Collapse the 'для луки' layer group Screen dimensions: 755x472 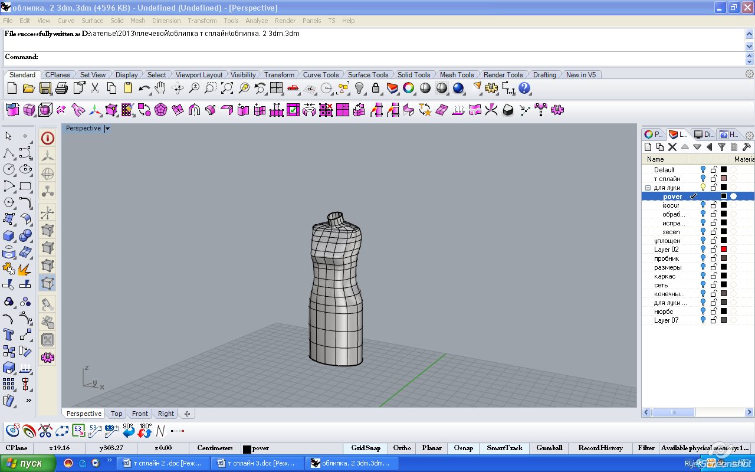tap(647, 188)
